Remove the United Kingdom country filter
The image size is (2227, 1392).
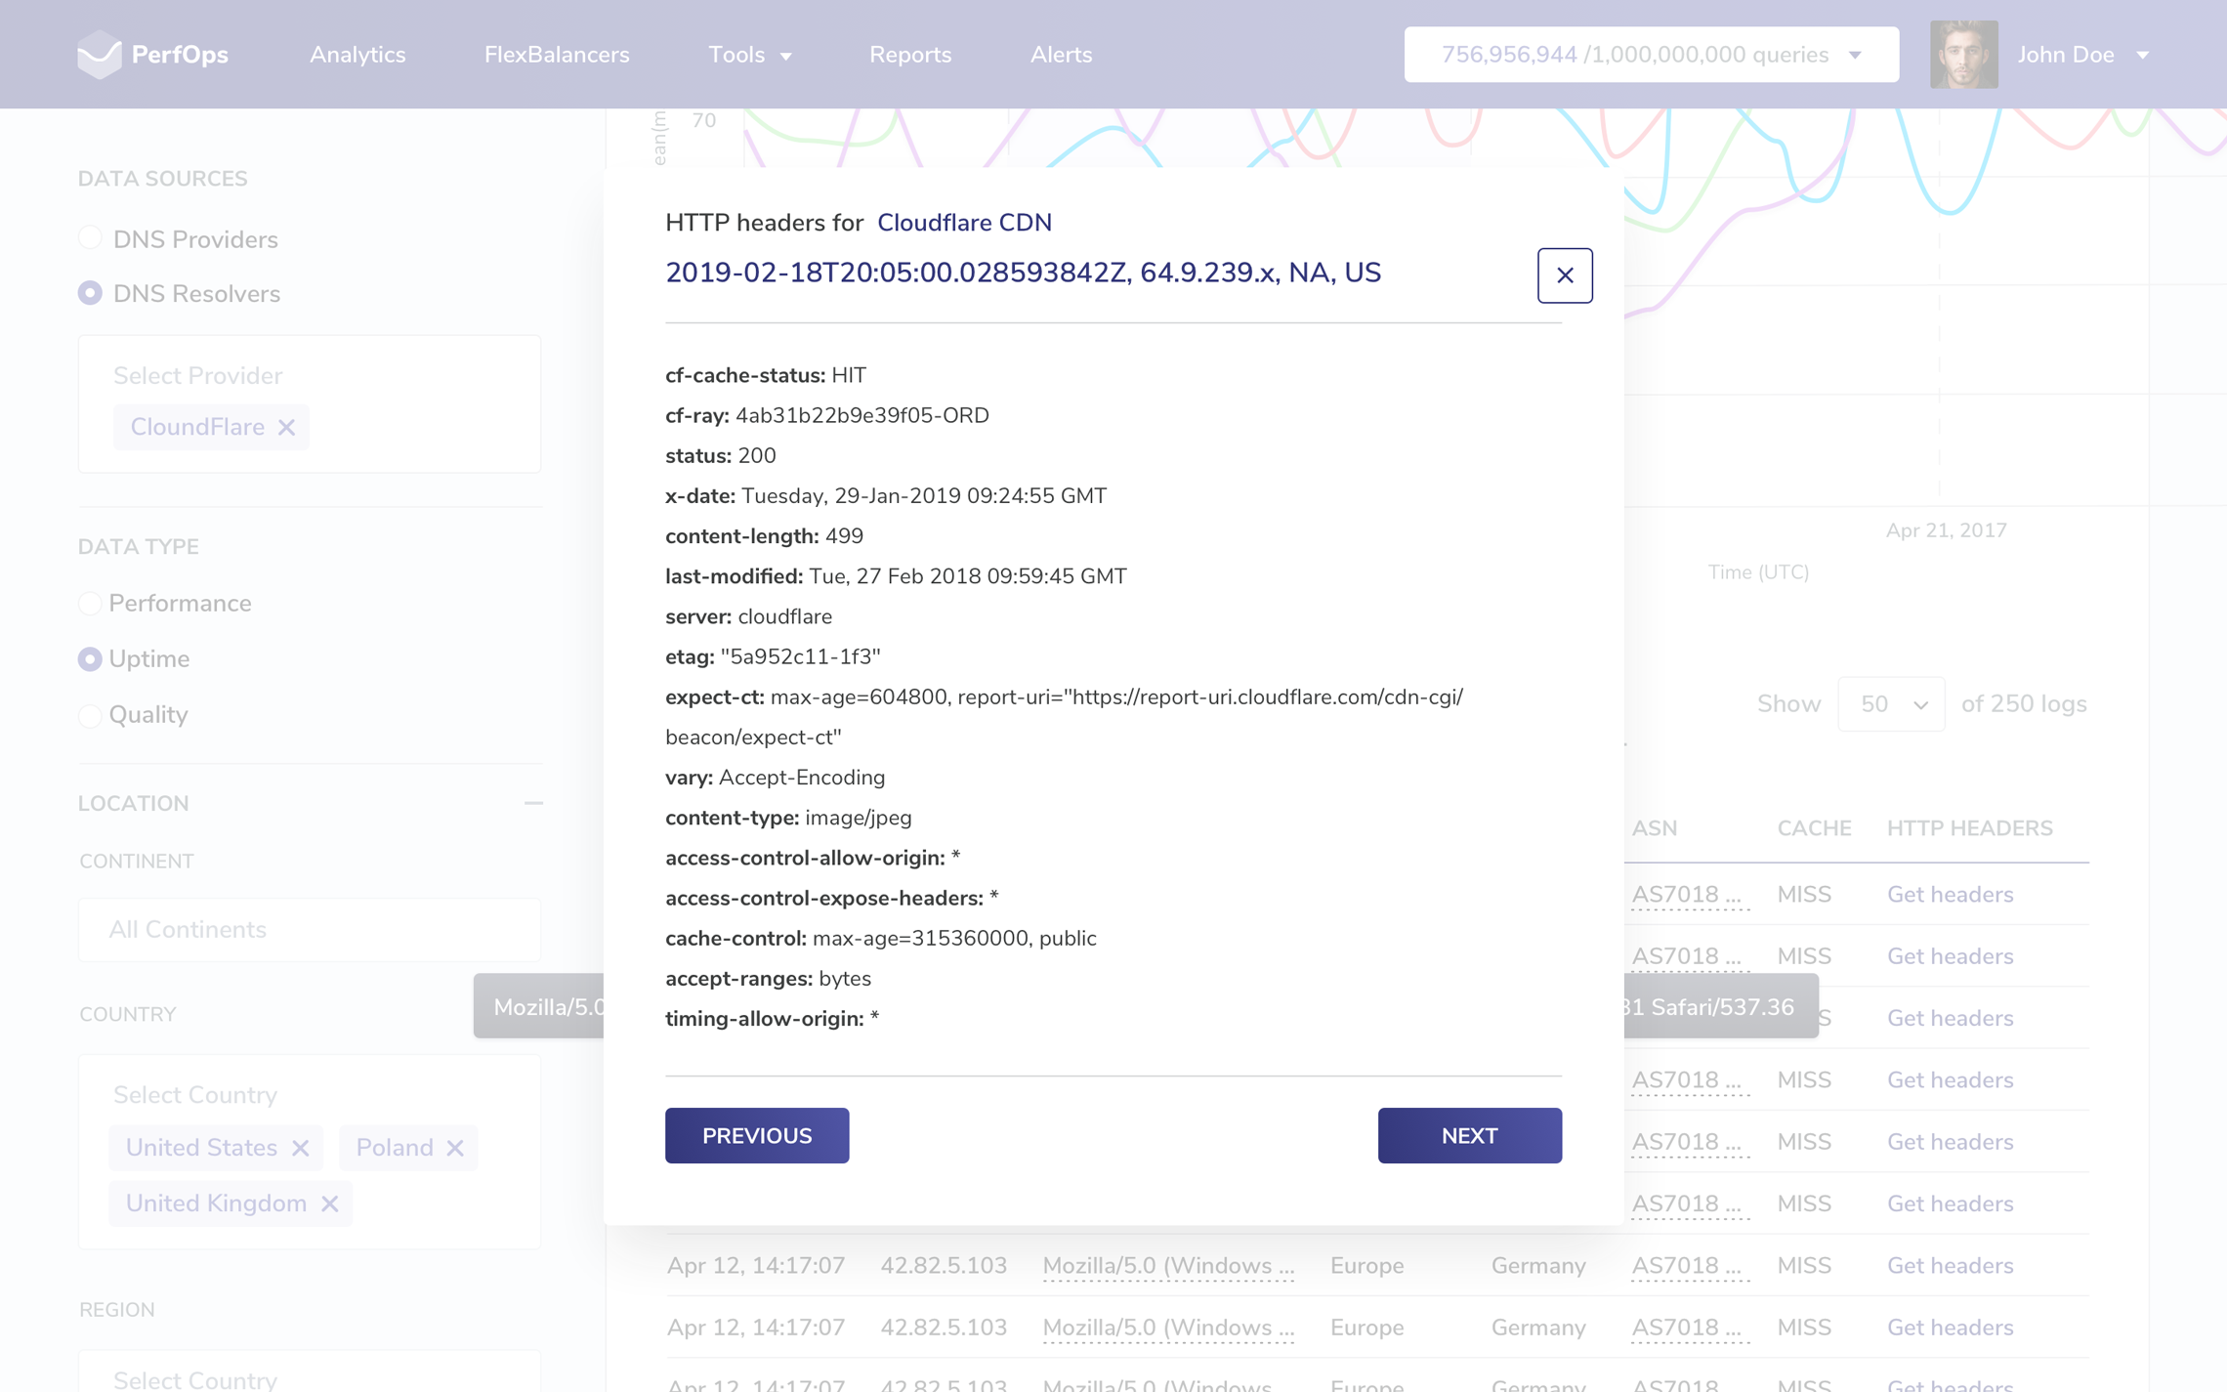click(x=329, y=1203)
